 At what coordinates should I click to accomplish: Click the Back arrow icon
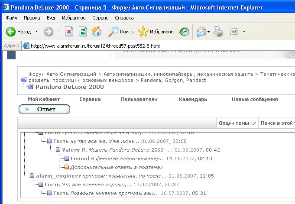[11, 32]
